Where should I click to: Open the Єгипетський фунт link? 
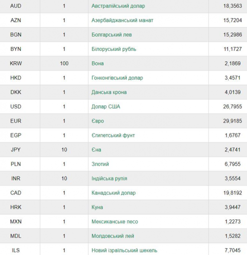click(x=113, y=135)
